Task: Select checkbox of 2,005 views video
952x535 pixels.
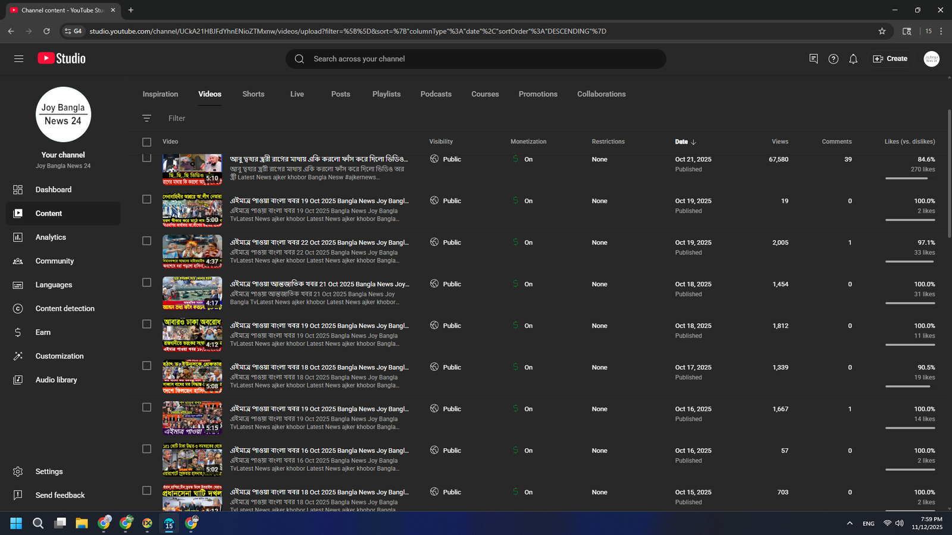Action: [146, 241]
